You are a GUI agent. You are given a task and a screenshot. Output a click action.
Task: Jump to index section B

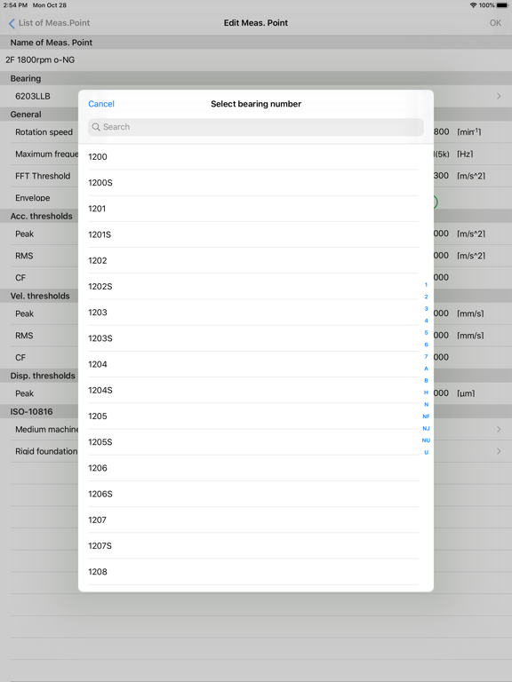point(427,381)
